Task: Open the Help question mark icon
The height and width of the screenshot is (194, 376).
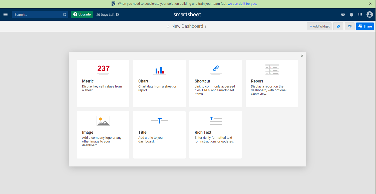Action: [x=343, y=15]
